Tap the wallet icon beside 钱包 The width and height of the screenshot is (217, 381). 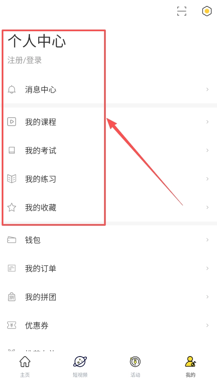point(12,240)
